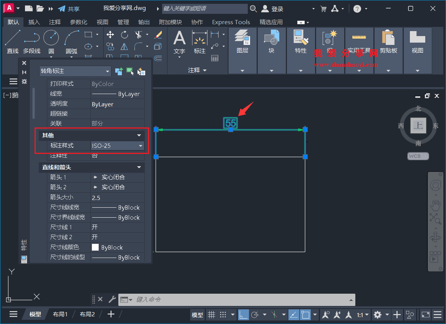Open the AutoCAD application menu button
Image resolution: width=446 pixels, height=324 pixels.
click(9, 8)
